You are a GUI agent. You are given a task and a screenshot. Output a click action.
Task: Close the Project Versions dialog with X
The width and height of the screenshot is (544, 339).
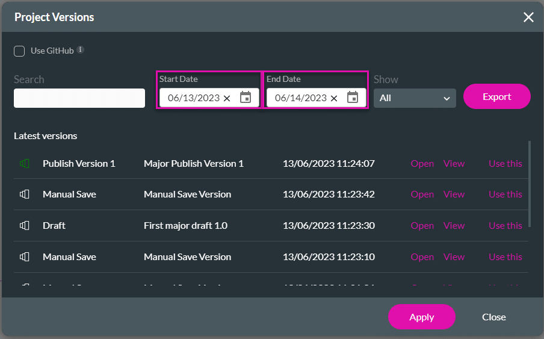click(528, 17)
